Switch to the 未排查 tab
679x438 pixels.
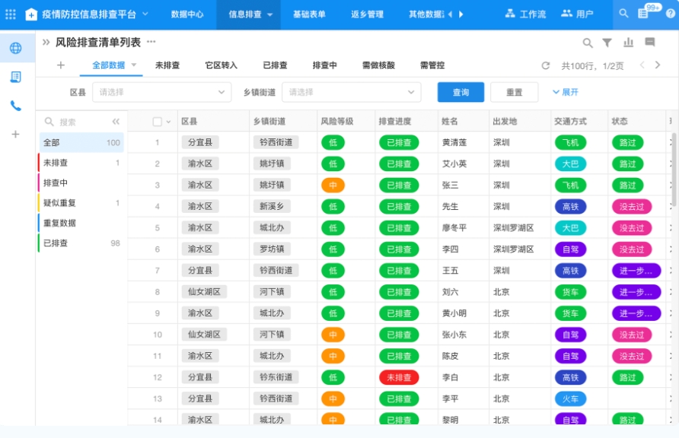click(167, 65)
